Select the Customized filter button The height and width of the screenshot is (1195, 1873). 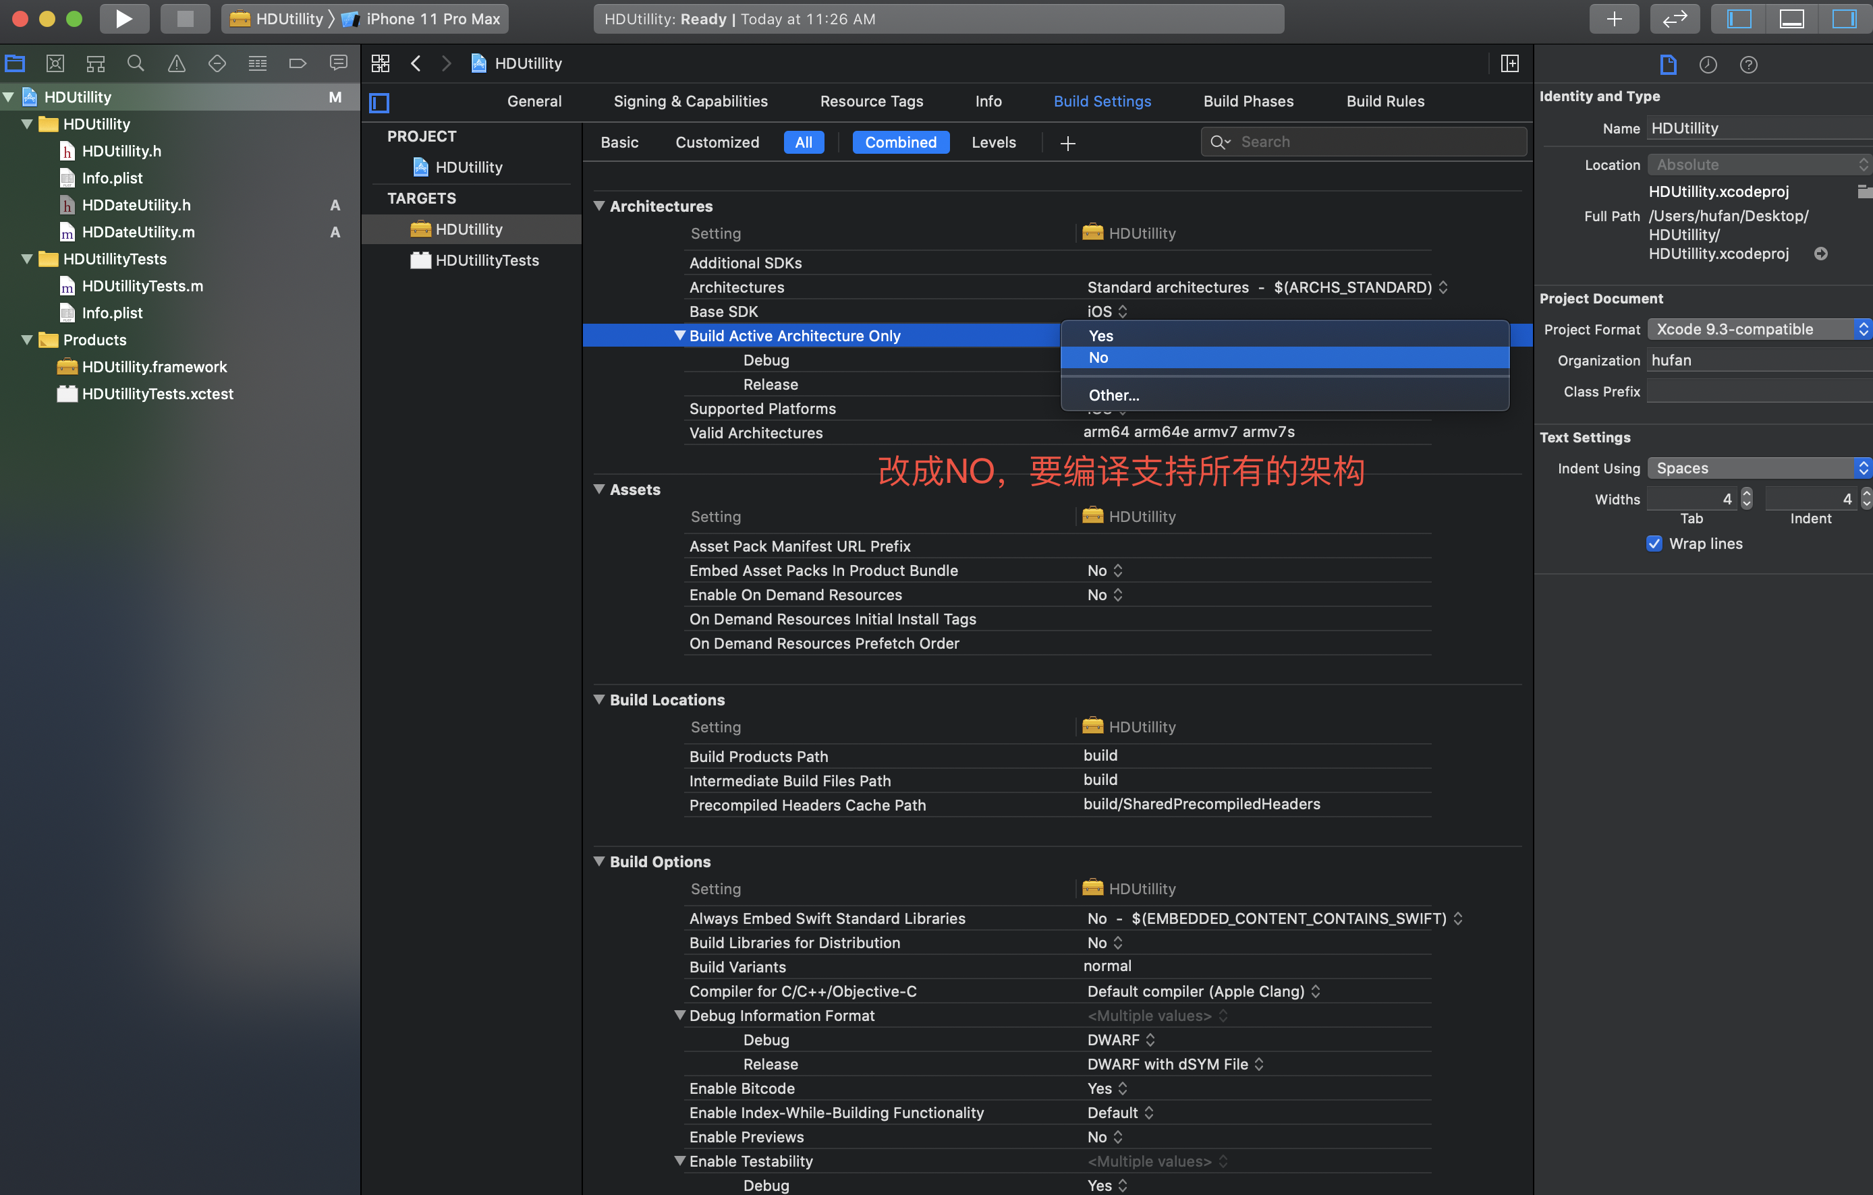pyautogui.click(x=717, y=142)
